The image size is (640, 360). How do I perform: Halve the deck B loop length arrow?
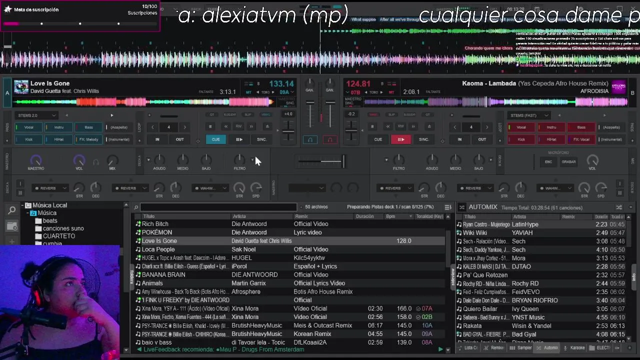coord(455,127)
